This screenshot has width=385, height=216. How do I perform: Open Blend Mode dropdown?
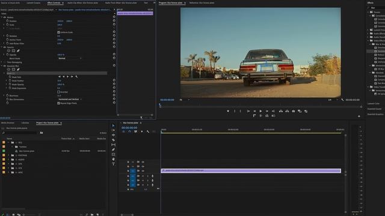(70, 59)
